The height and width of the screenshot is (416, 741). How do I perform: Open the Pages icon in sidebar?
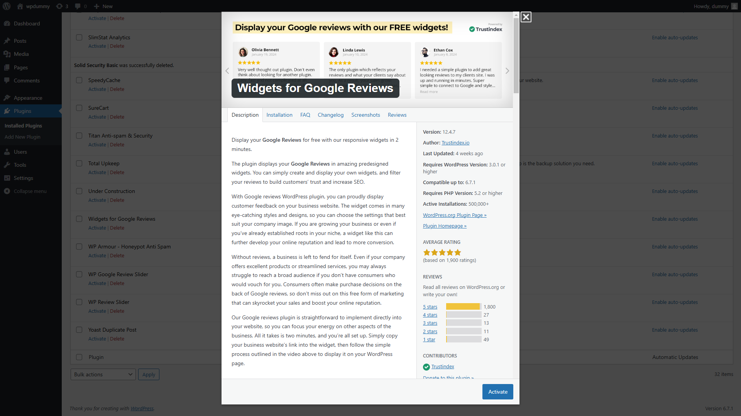pyautogui.click(x=7, y=67)
